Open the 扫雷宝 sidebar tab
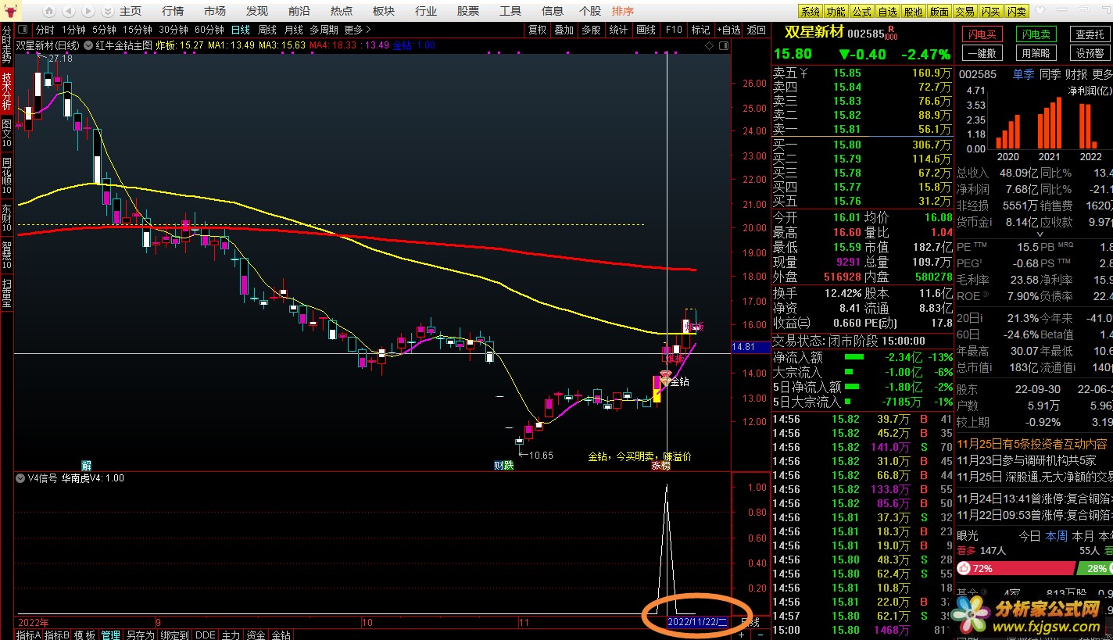The height and width of the screenshot is (640, 1113). (7, 293)
